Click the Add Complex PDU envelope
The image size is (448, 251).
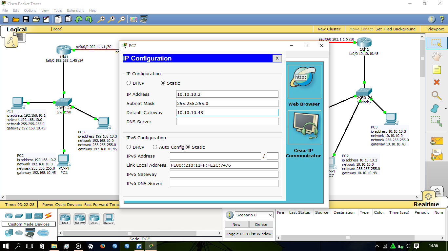(437, 155)
